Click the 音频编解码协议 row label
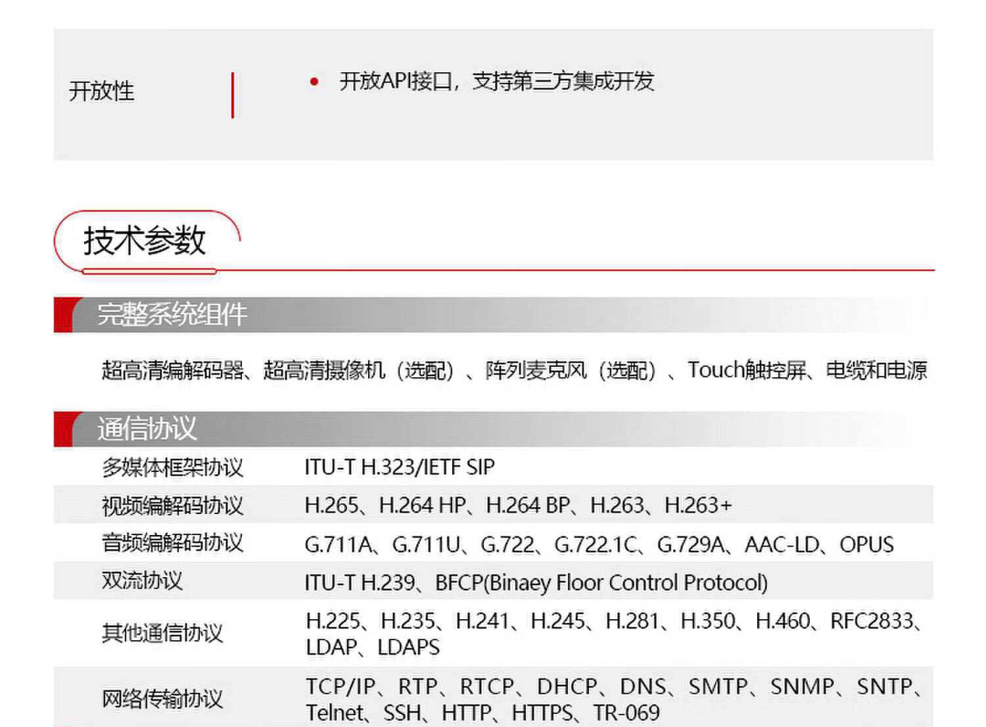This screenshot has height=727, width=986. click(x=172, y=543)
